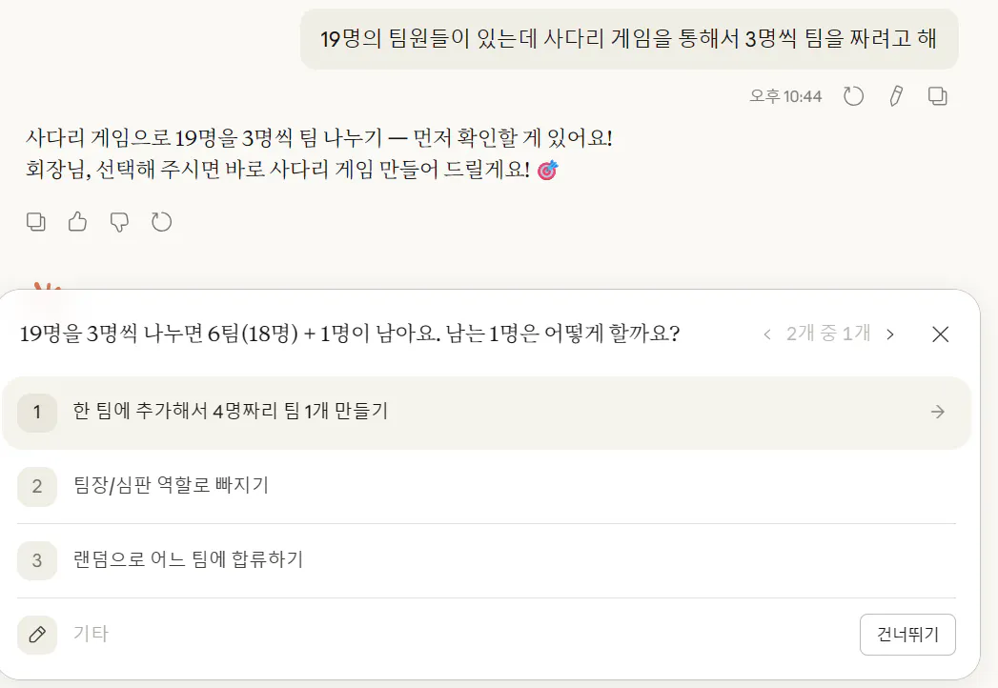The image size is (998, 688).
Task: Click the pencil icon beside 기타
Action: [x=36, y=634]
